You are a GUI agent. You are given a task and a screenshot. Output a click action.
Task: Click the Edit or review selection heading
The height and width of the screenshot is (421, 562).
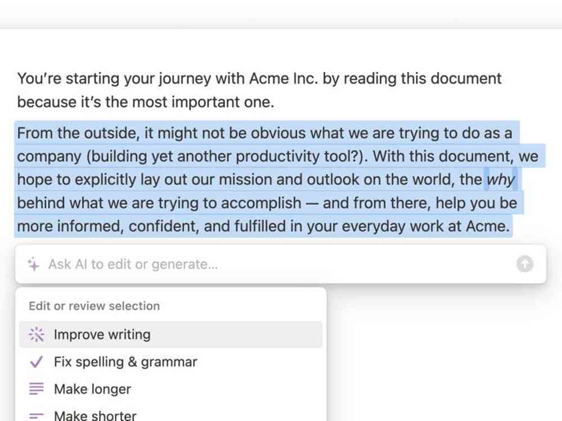pyautogui.click(x=94, y=306)
